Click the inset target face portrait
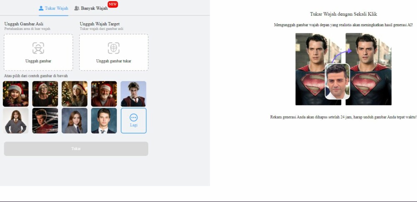Viewport: 417px width, 202px height. pyautogui.click(x=337, y=81)
